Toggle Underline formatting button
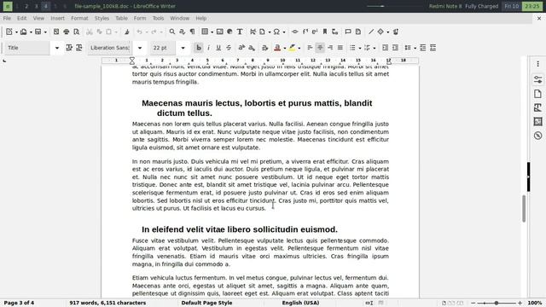The image size is (546, 307). (218, 48)
